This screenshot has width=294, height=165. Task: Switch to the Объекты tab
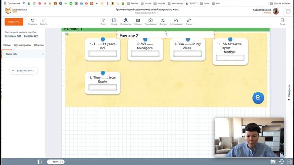(x=39, y=45)
